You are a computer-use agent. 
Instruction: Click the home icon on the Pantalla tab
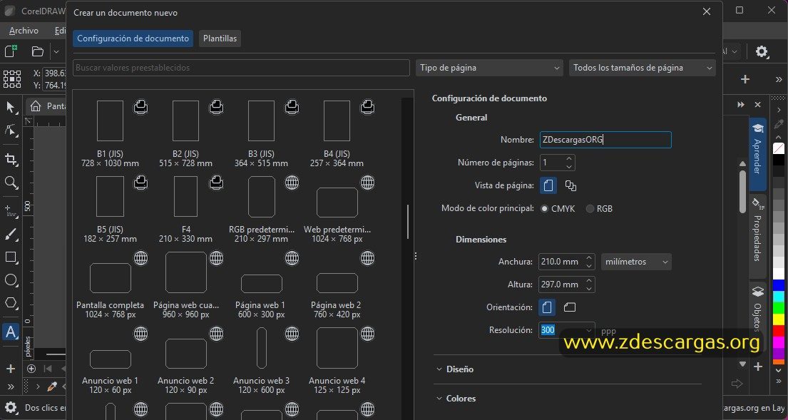tap(35, 106)
